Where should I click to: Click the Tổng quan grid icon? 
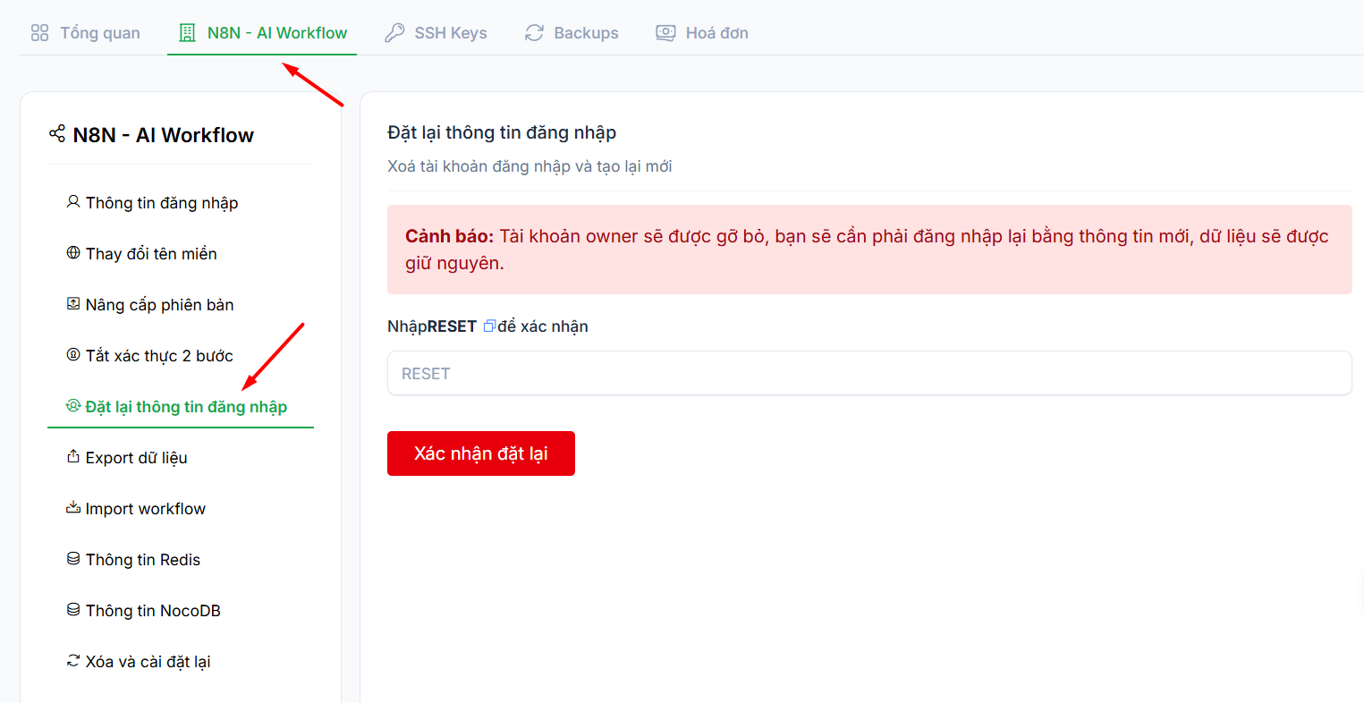(x=39, y=33)
